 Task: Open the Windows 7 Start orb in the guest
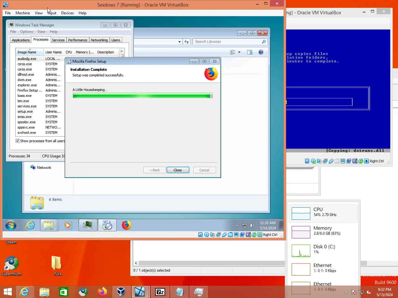[x=11, y=225]
